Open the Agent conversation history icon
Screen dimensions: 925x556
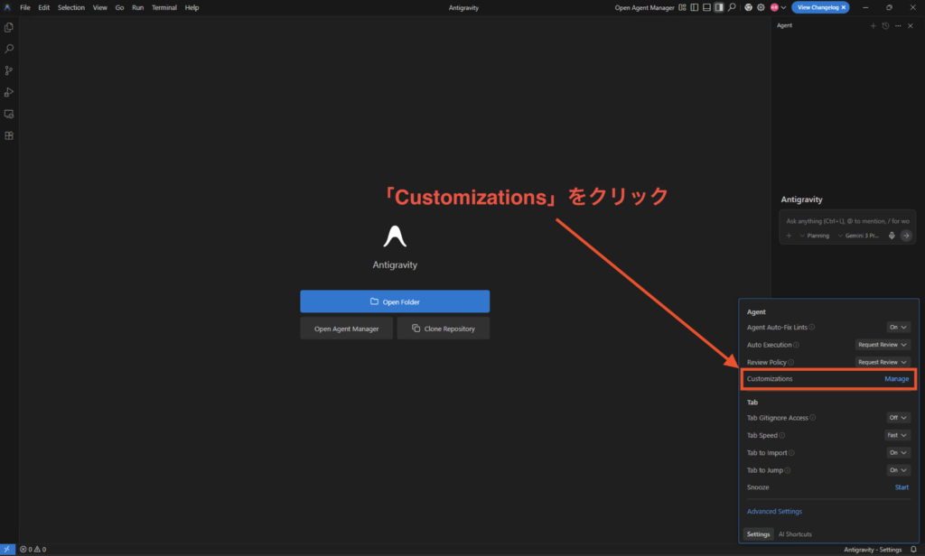tap(885, 25)
